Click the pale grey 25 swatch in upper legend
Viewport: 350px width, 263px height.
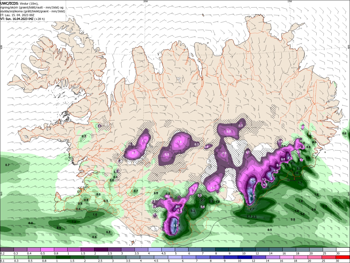[x=329, y=250]
